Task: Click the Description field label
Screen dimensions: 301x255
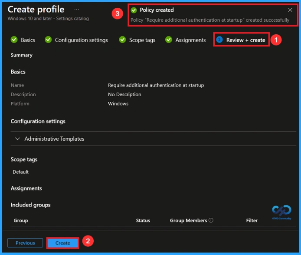Action: [23, 94]
